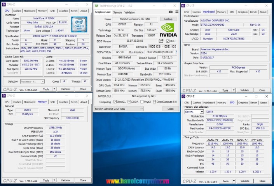Select SPD tab in CPU window
Viewport: 274px width, 186px height.
[x=52, y=11]
